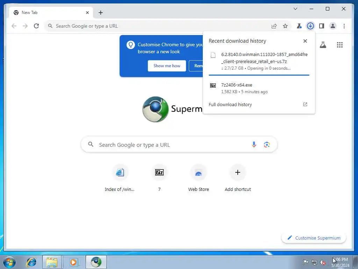Open the Google apps grid
Image resolution: width=358 pixels, height=269 pixels.
(x=340, y=45)
